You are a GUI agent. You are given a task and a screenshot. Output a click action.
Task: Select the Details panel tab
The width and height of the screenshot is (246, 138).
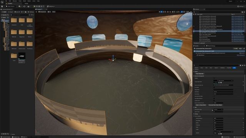point(196,46)
